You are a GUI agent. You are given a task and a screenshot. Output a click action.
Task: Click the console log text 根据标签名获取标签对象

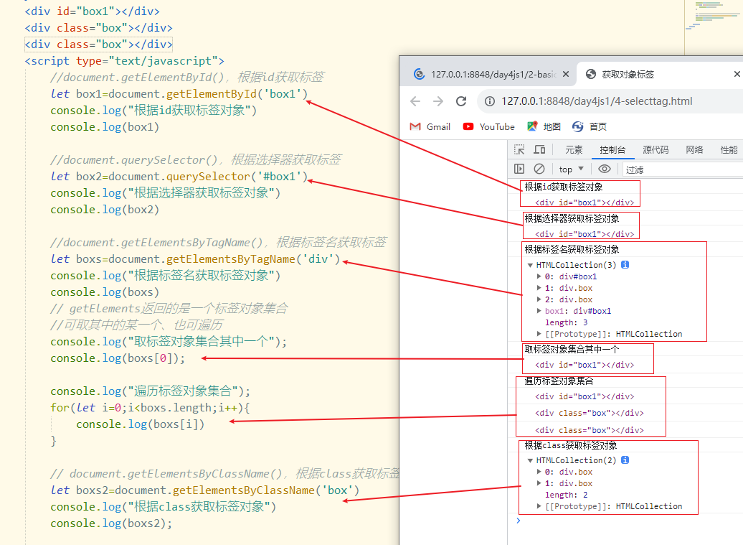[x=572, y=249]
